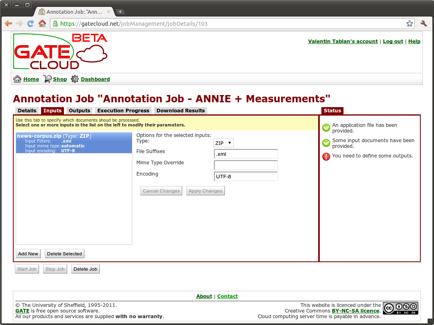Click the browser forward arrow
The image size is (434, 325).
click(19, 23)
